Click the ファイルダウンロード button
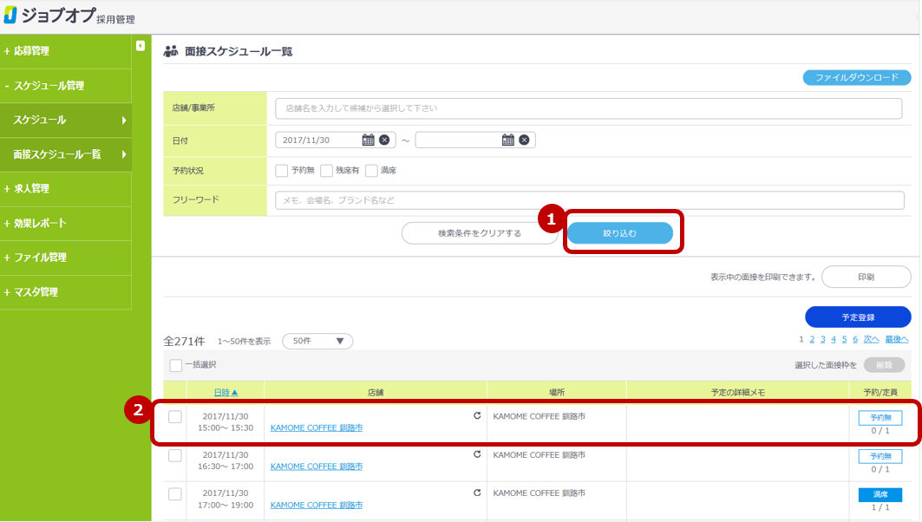Screen dimensions: 922x522 [857, 77]
